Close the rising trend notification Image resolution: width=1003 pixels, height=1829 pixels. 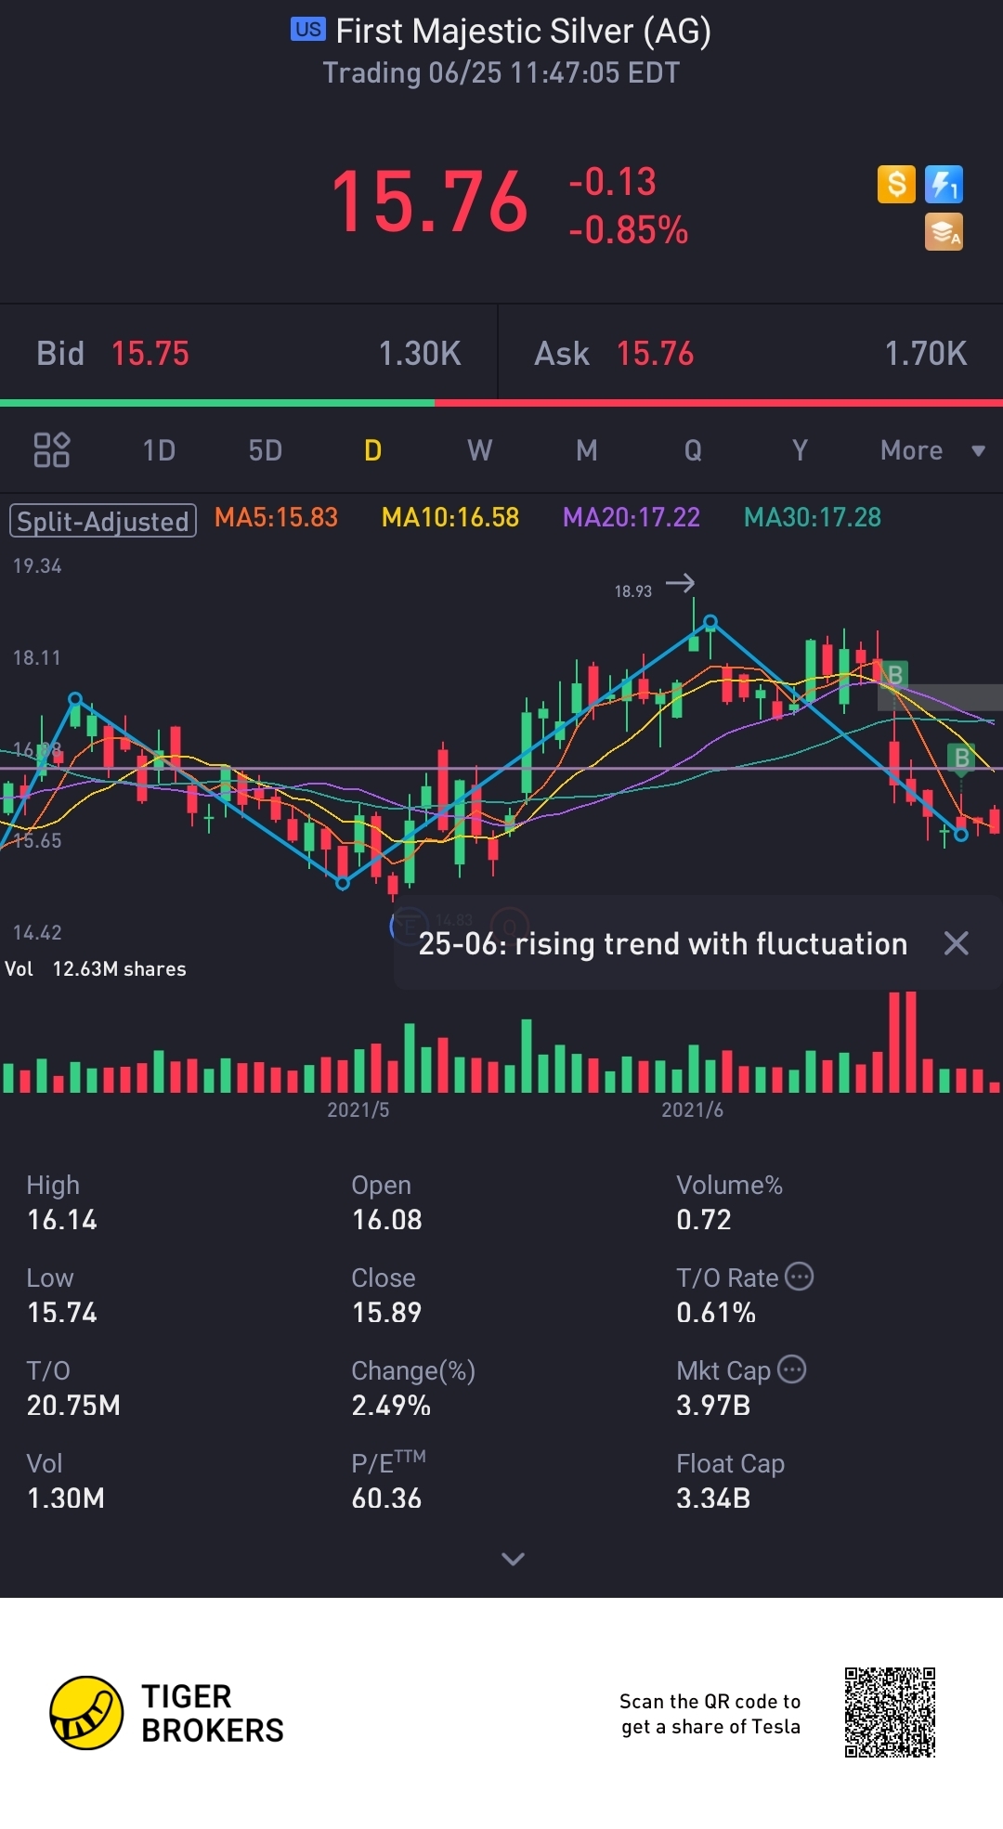coord(956,943)
